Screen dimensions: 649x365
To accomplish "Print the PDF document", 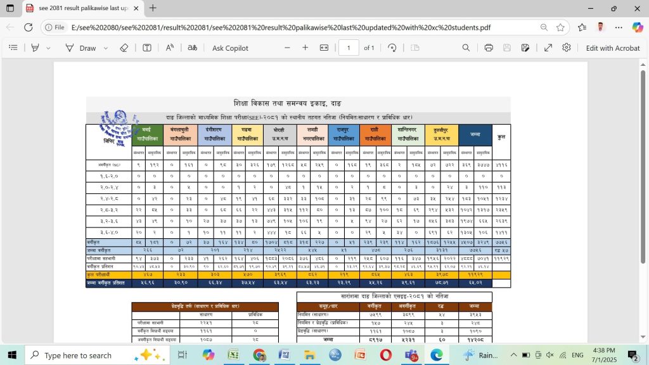I will pos(489,48).
